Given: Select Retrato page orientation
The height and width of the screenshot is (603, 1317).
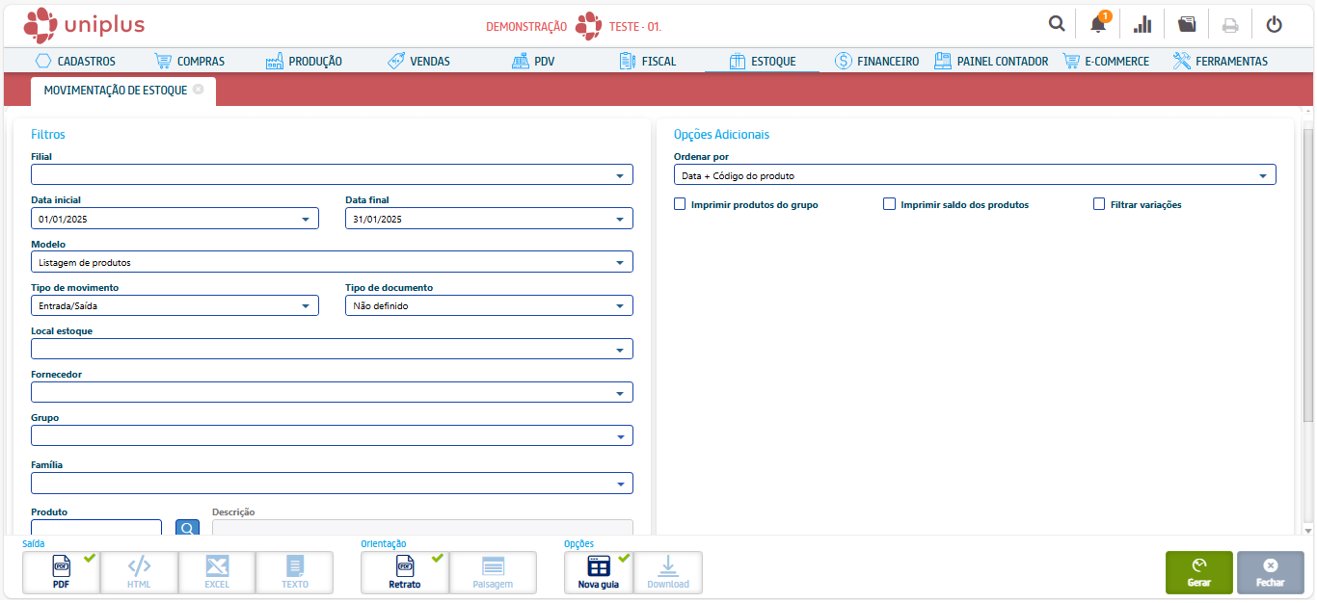Looking at the screenshot, I should [x=404, y=572].
